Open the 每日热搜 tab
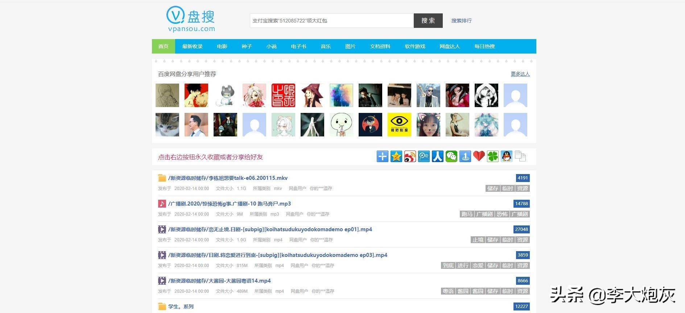 484,46
